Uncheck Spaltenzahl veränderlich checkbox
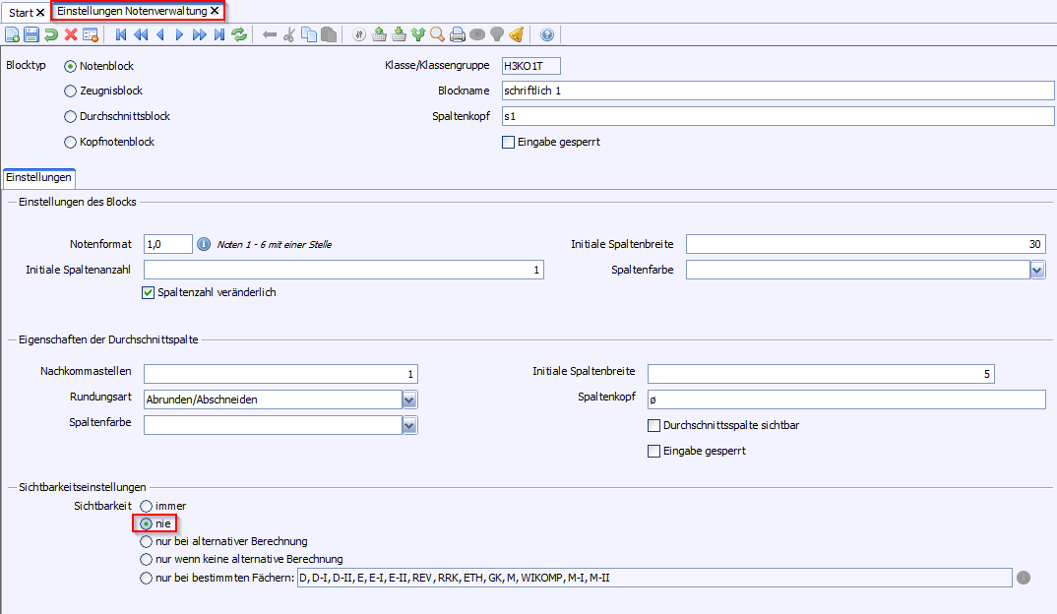1057x614 pixels. pos(150,292)
